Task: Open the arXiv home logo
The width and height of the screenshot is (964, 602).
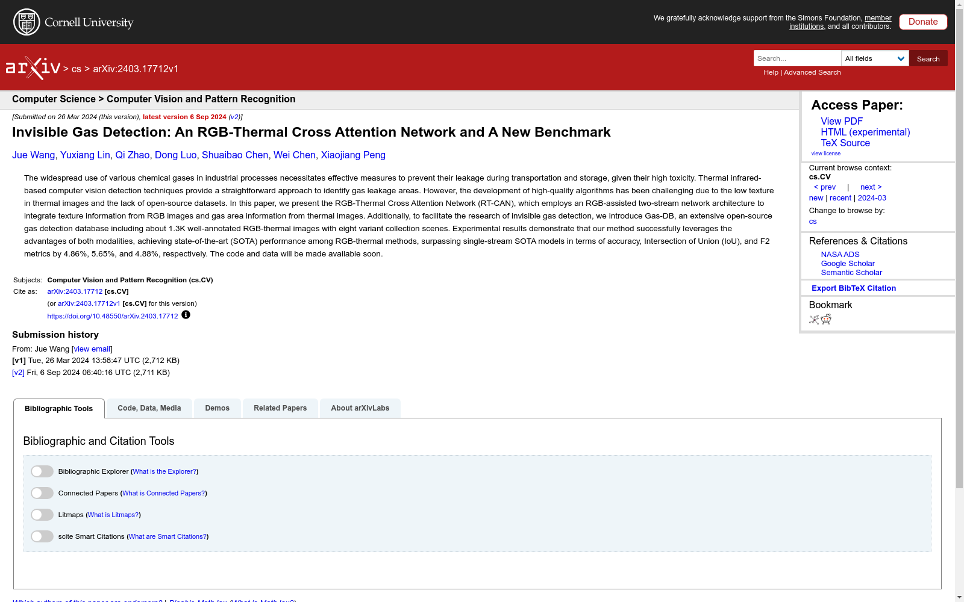Action: click(x=33, y=68)
